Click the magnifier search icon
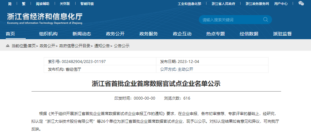The height and width of the screenshot is (133, 311). 266,20
